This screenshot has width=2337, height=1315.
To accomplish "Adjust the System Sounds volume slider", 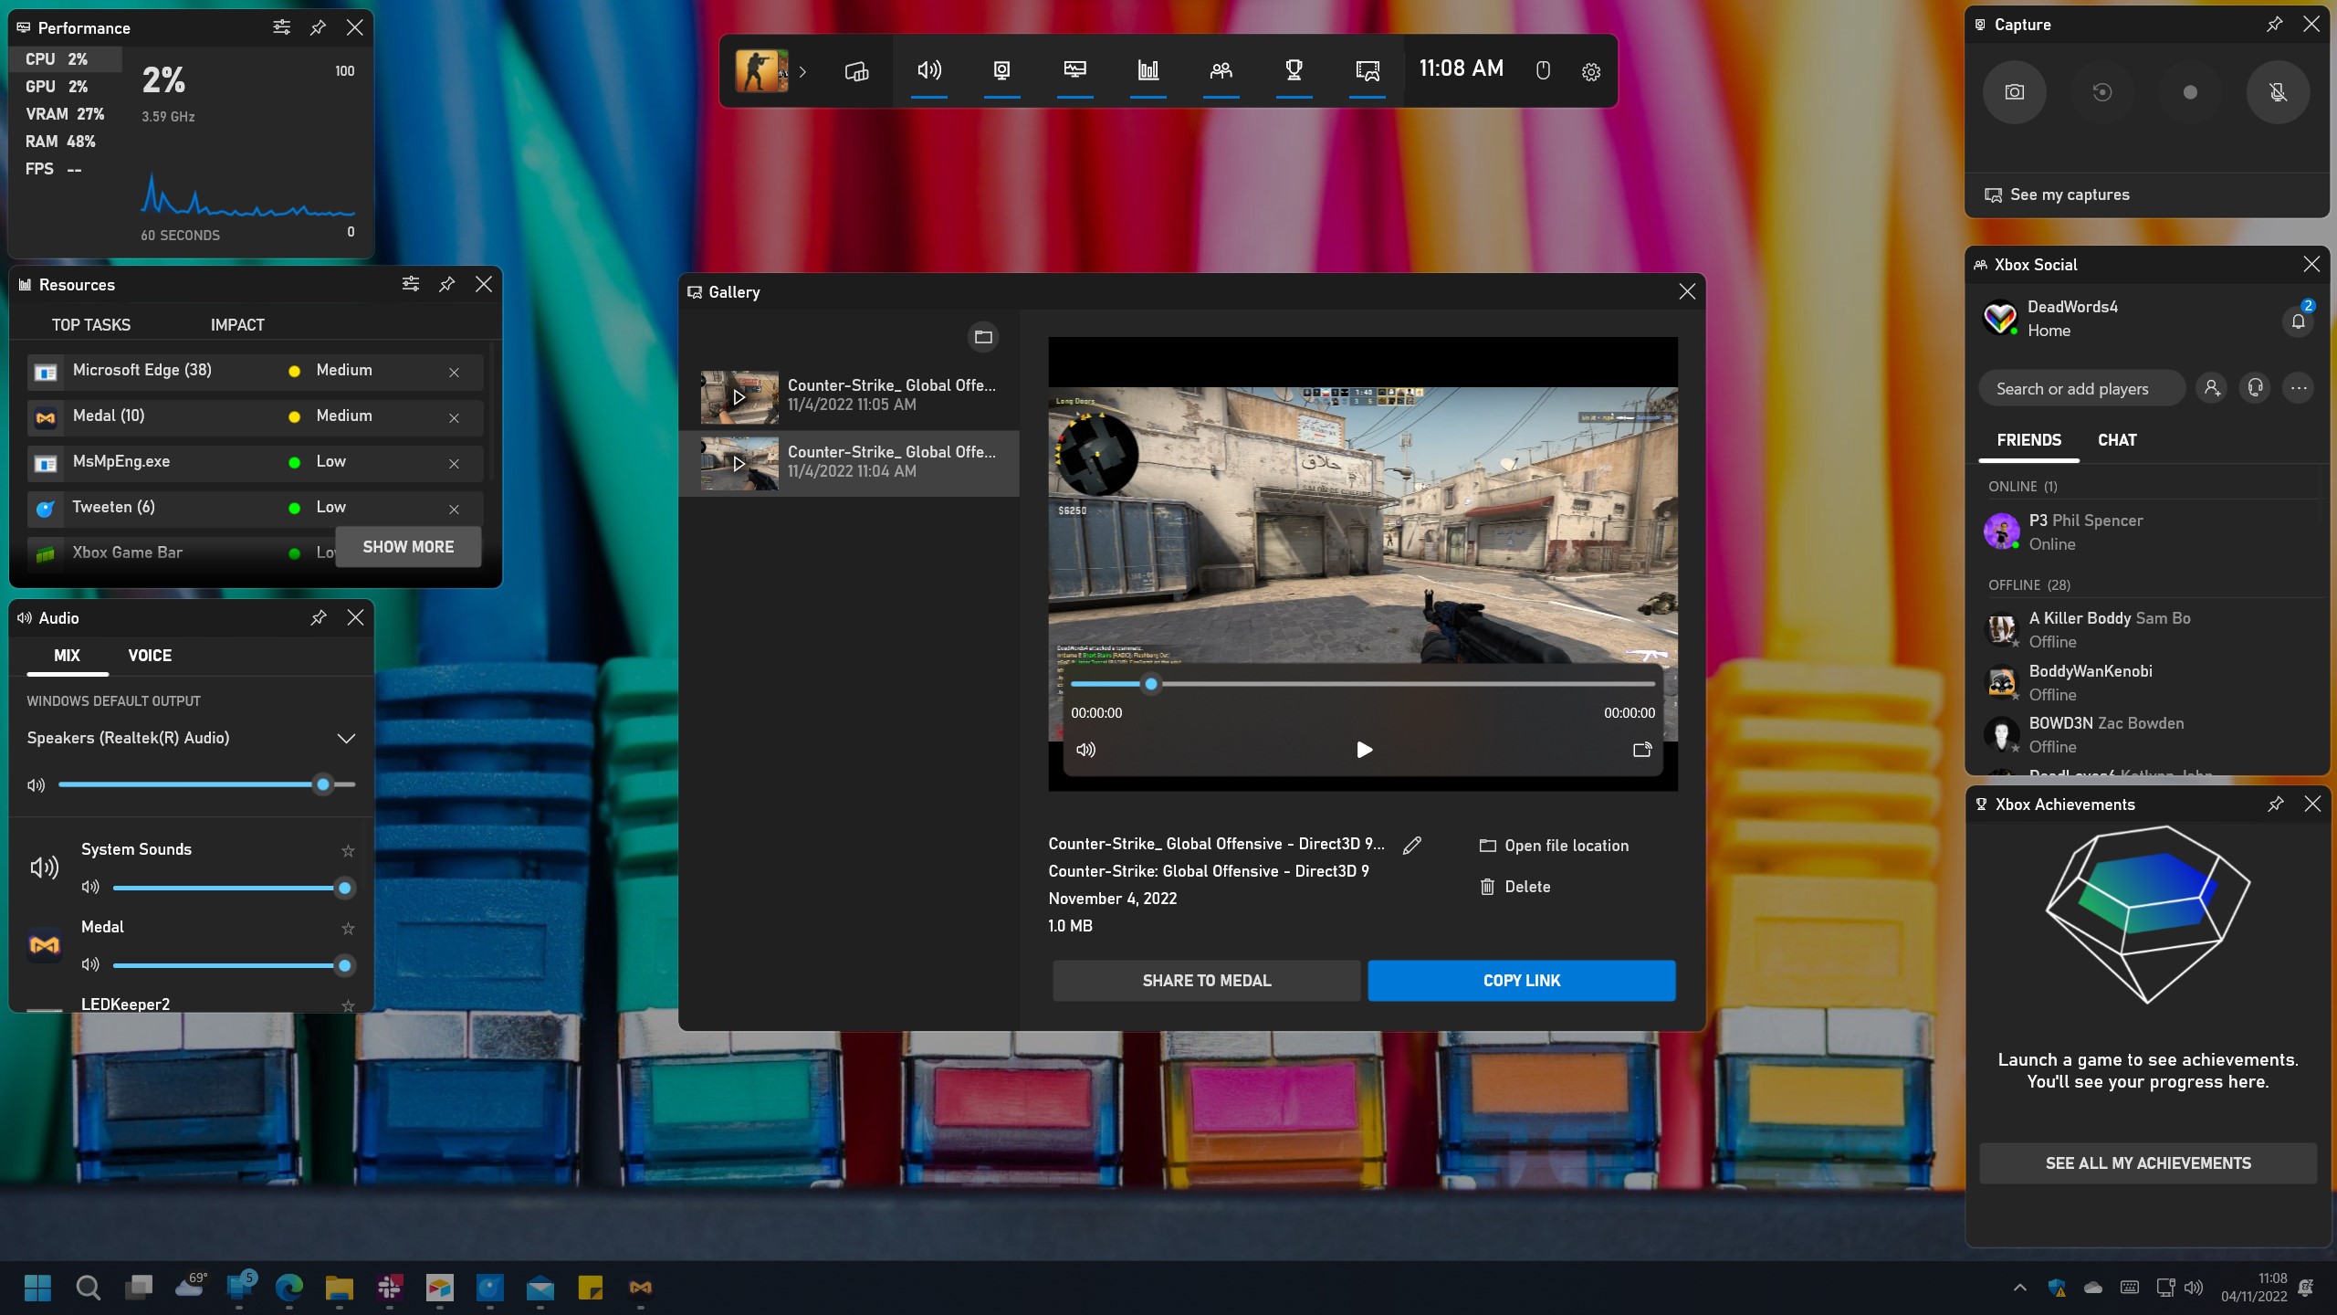I will pyautogui.click(x=233, y=888).
